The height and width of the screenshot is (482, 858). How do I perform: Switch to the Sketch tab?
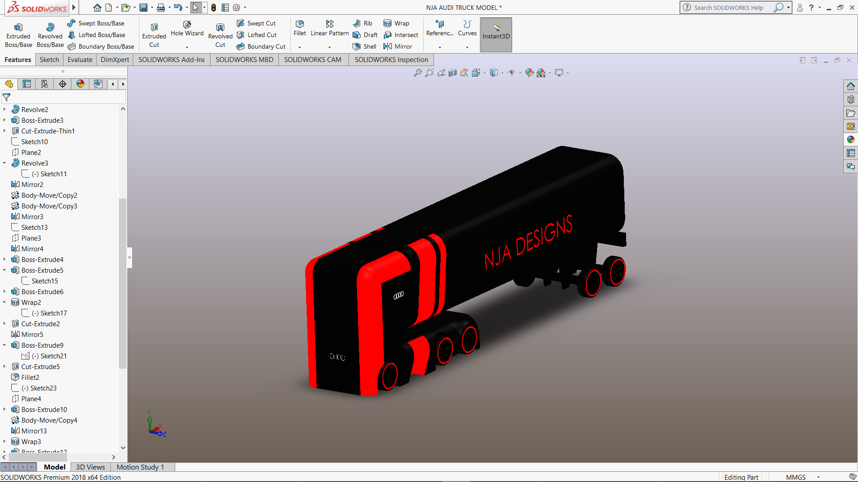click(x=49, y=60)
